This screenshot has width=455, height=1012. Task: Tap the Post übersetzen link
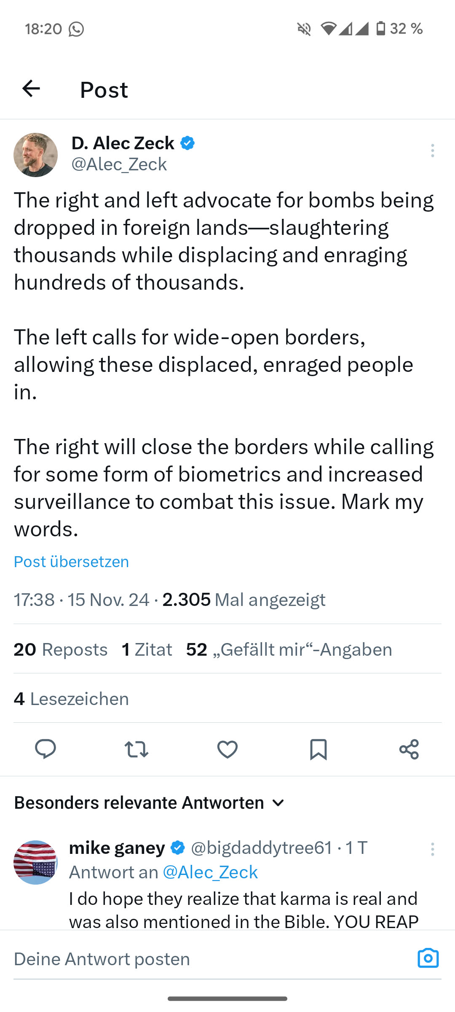pos(71,562)
